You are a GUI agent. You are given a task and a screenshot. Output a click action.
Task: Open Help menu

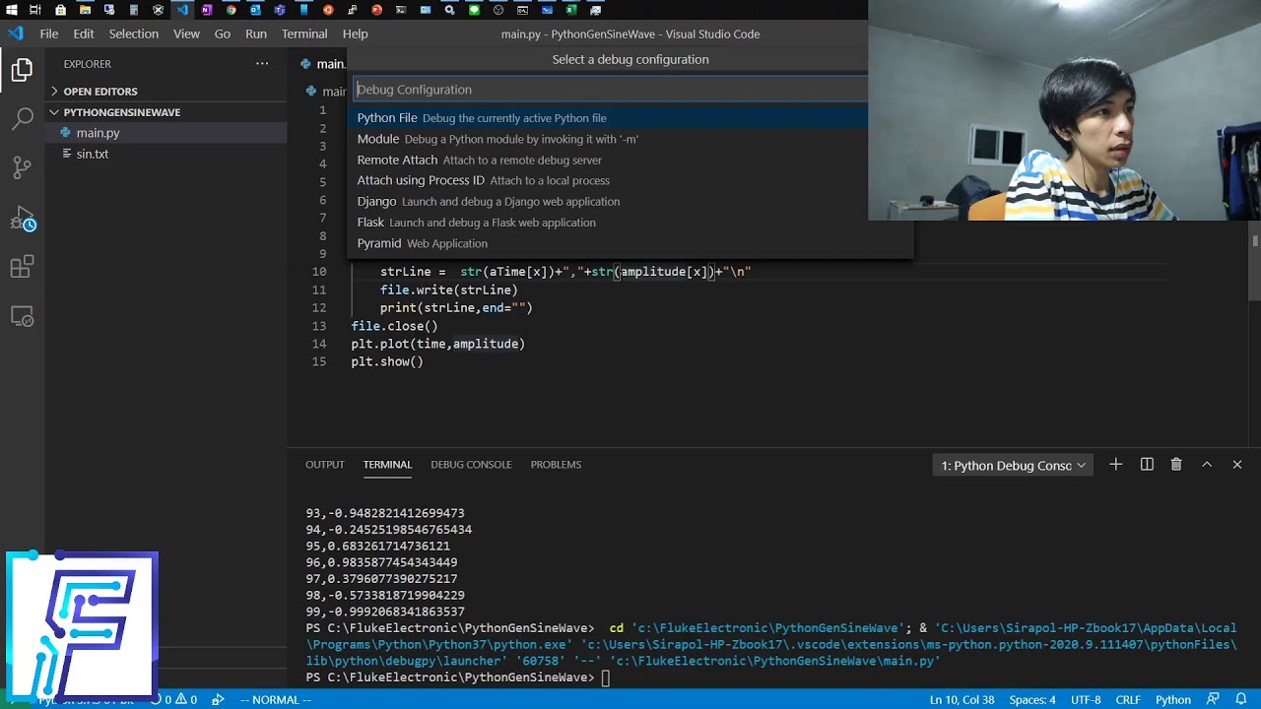[x=355, y=33]
